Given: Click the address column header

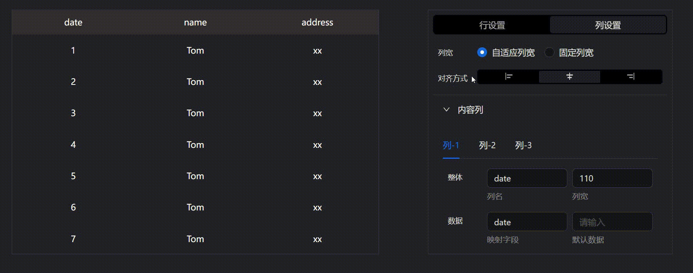Looking at the screenshot, I should pyautogui.click(x=317, y=22).
